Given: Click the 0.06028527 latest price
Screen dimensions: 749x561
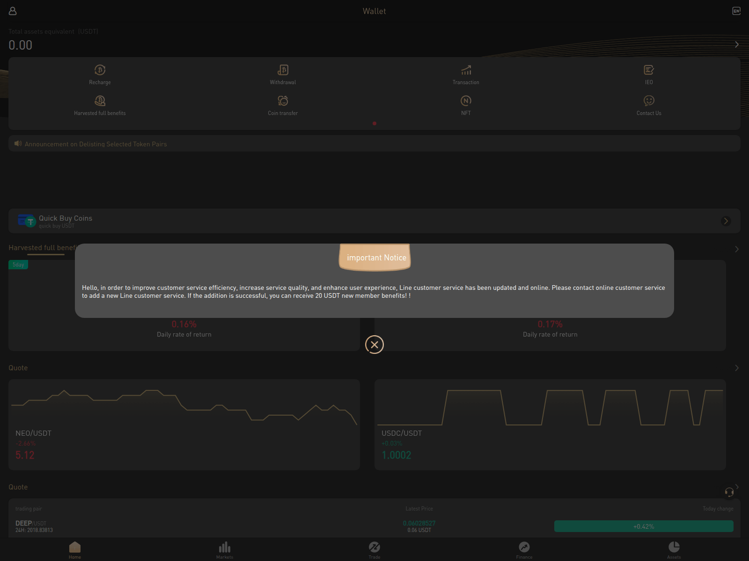Looking at the screenshot, I should point(419,523).
